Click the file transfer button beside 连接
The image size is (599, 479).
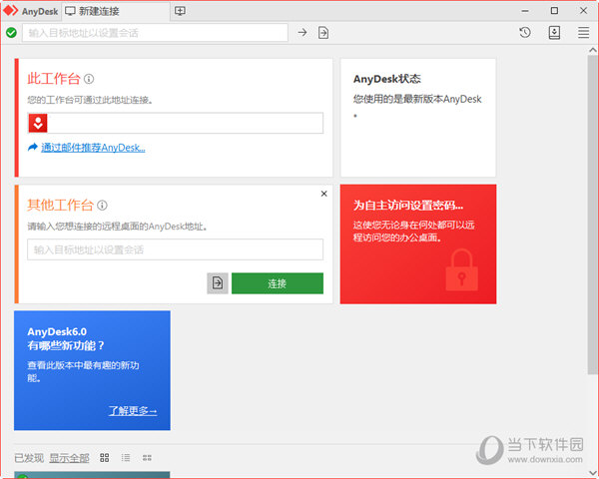tap(218, 283)
